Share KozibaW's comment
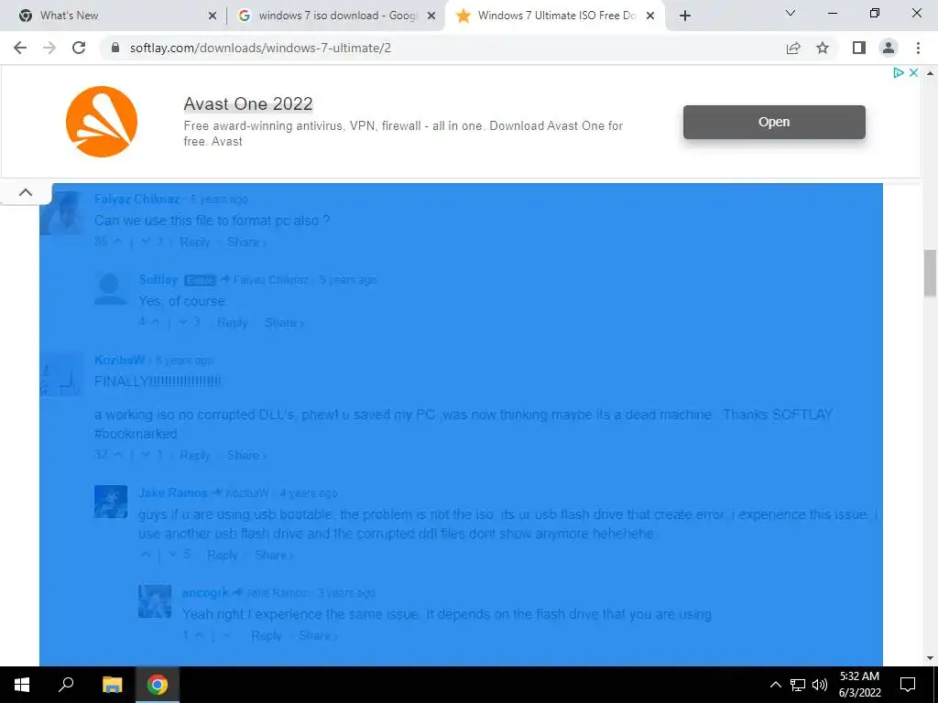This screenshot has height=703, width=938. tap(246, 456)
